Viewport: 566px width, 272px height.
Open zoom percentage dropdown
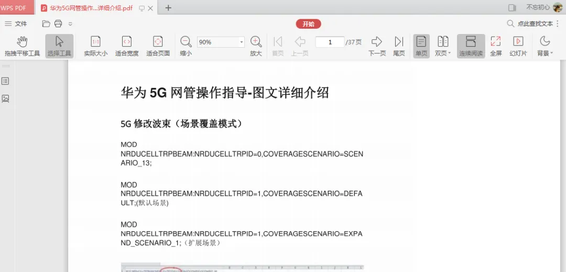pyautogui.click(x=242, y=42)
